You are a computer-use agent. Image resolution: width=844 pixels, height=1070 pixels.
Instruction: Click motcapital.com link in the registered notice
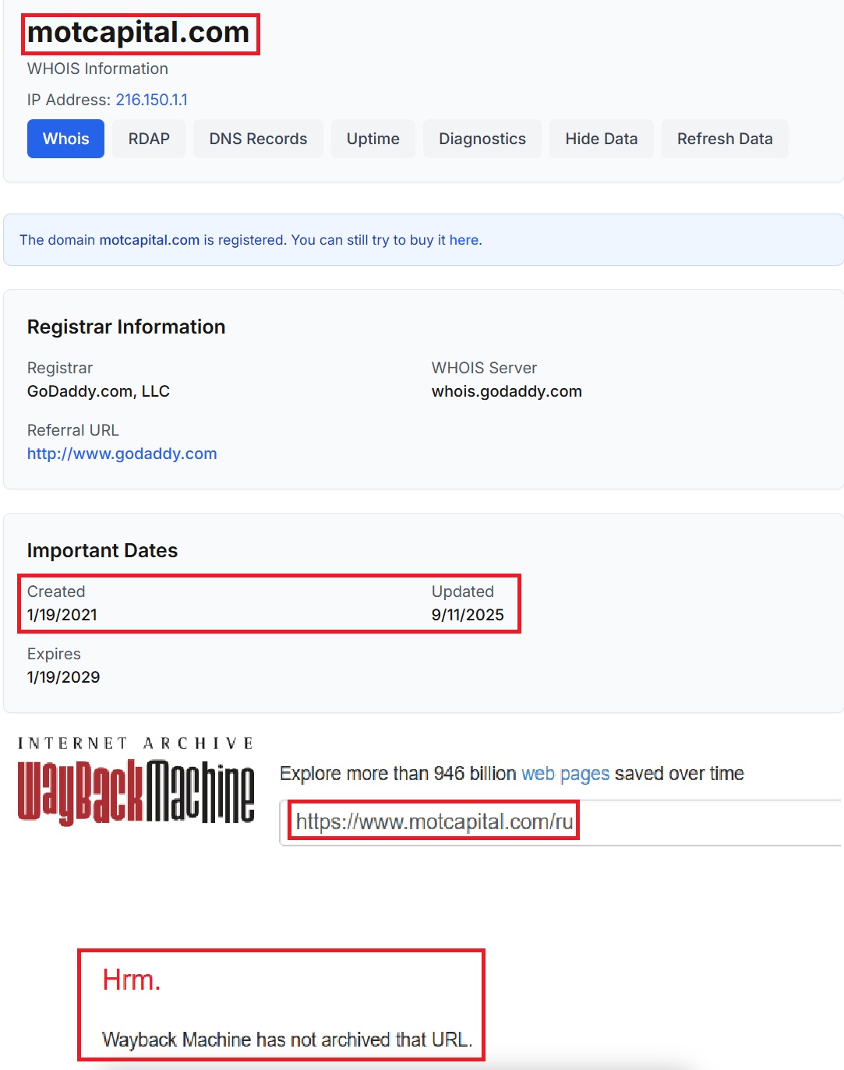click(149, 240)
